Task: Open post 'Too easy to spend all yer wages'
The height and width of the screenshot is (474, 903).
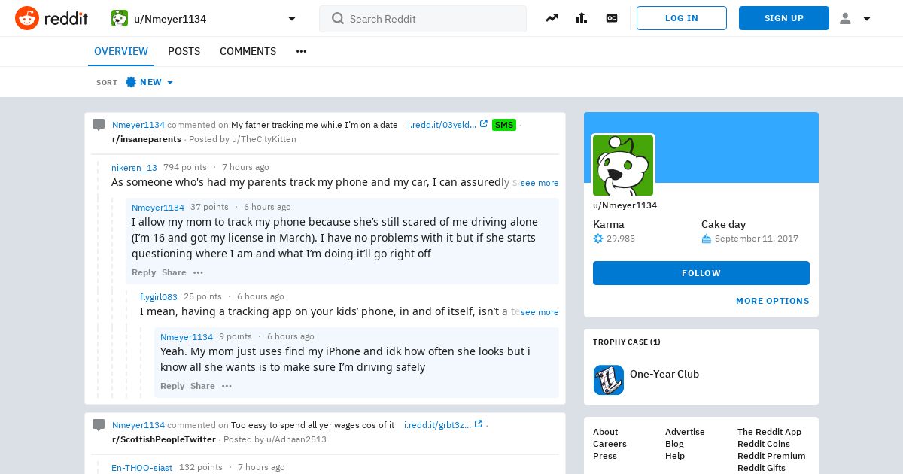Action: (312, 425)
